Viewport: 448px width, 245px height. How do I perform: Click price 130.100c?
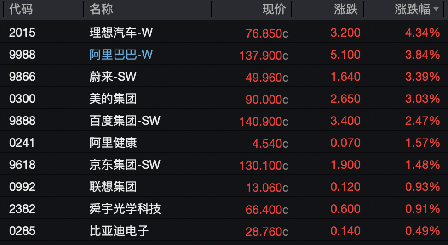pyautogui.click(x=264, y=166)
